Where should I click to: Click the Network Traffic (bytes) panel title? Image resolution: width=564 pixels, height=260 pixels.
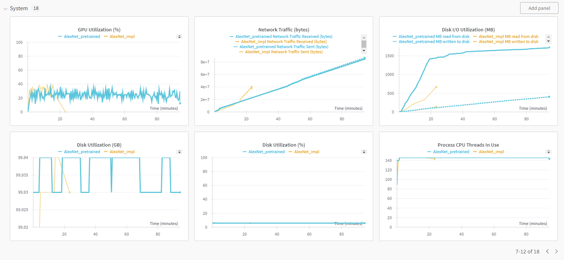[284, 30]
